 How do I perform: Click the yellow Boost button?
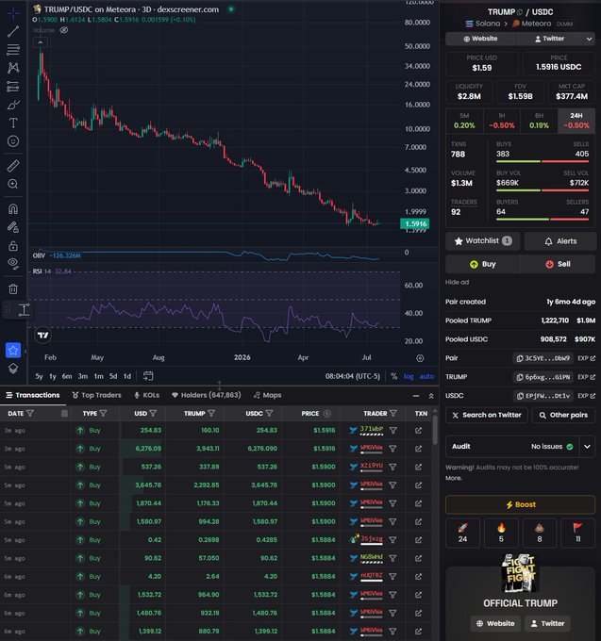tap(521, 504)
